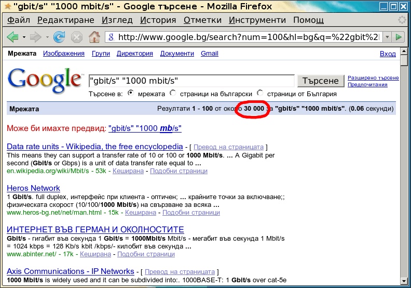Open Кеширана link for the Wikipedia result
This screenshot has height=288, width=411.
tap(128, 171)
